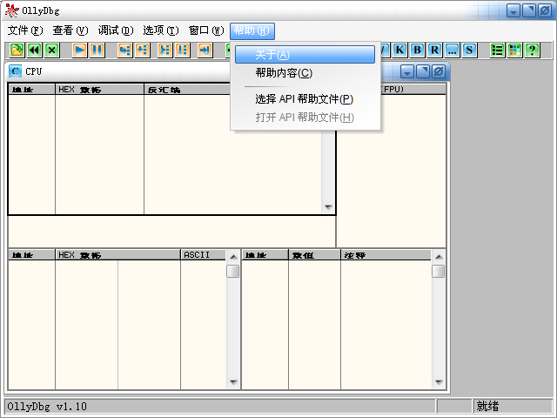Click 地址 header in dump pane
Image resolution: width=557 pixels, height=418 pixels.
coord(31,255)
